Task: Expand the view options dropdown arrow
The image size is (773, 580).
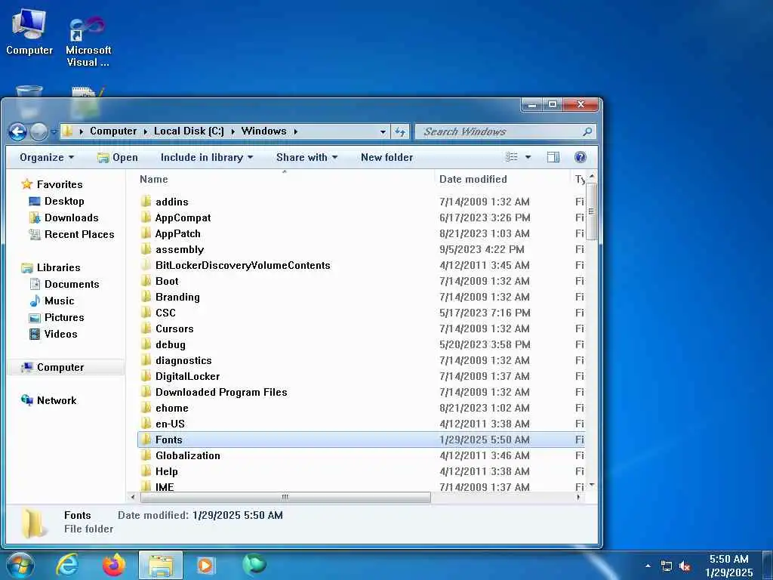Action: pyautogui.click(x=528, y=157)
